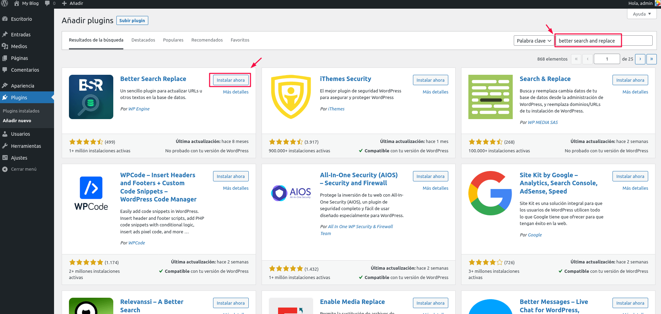Switch to Resultados de la búsqueda tab

tap(96, 40)
